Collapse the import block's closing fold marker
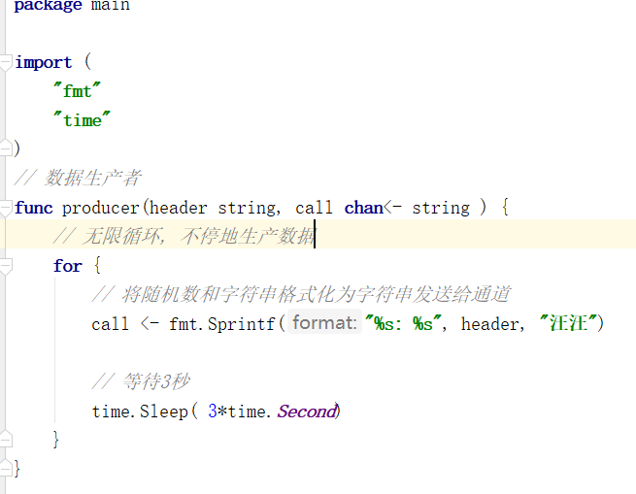 click(5, 148)
